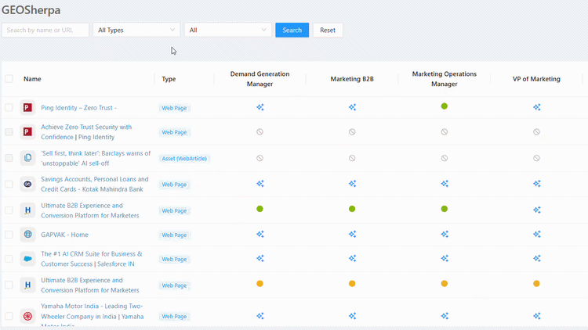Viewport: 588px width, 330px height.
Task: Click the VP of Marketing column header
Action: (536, 79)
